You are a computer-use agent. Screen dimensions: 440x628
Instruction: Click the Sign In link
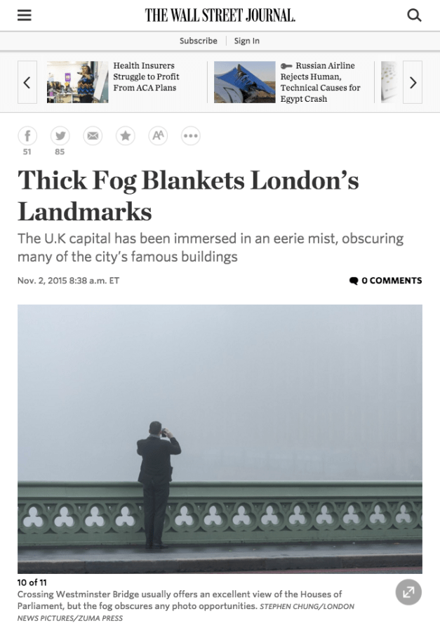(x=247, y=41)
